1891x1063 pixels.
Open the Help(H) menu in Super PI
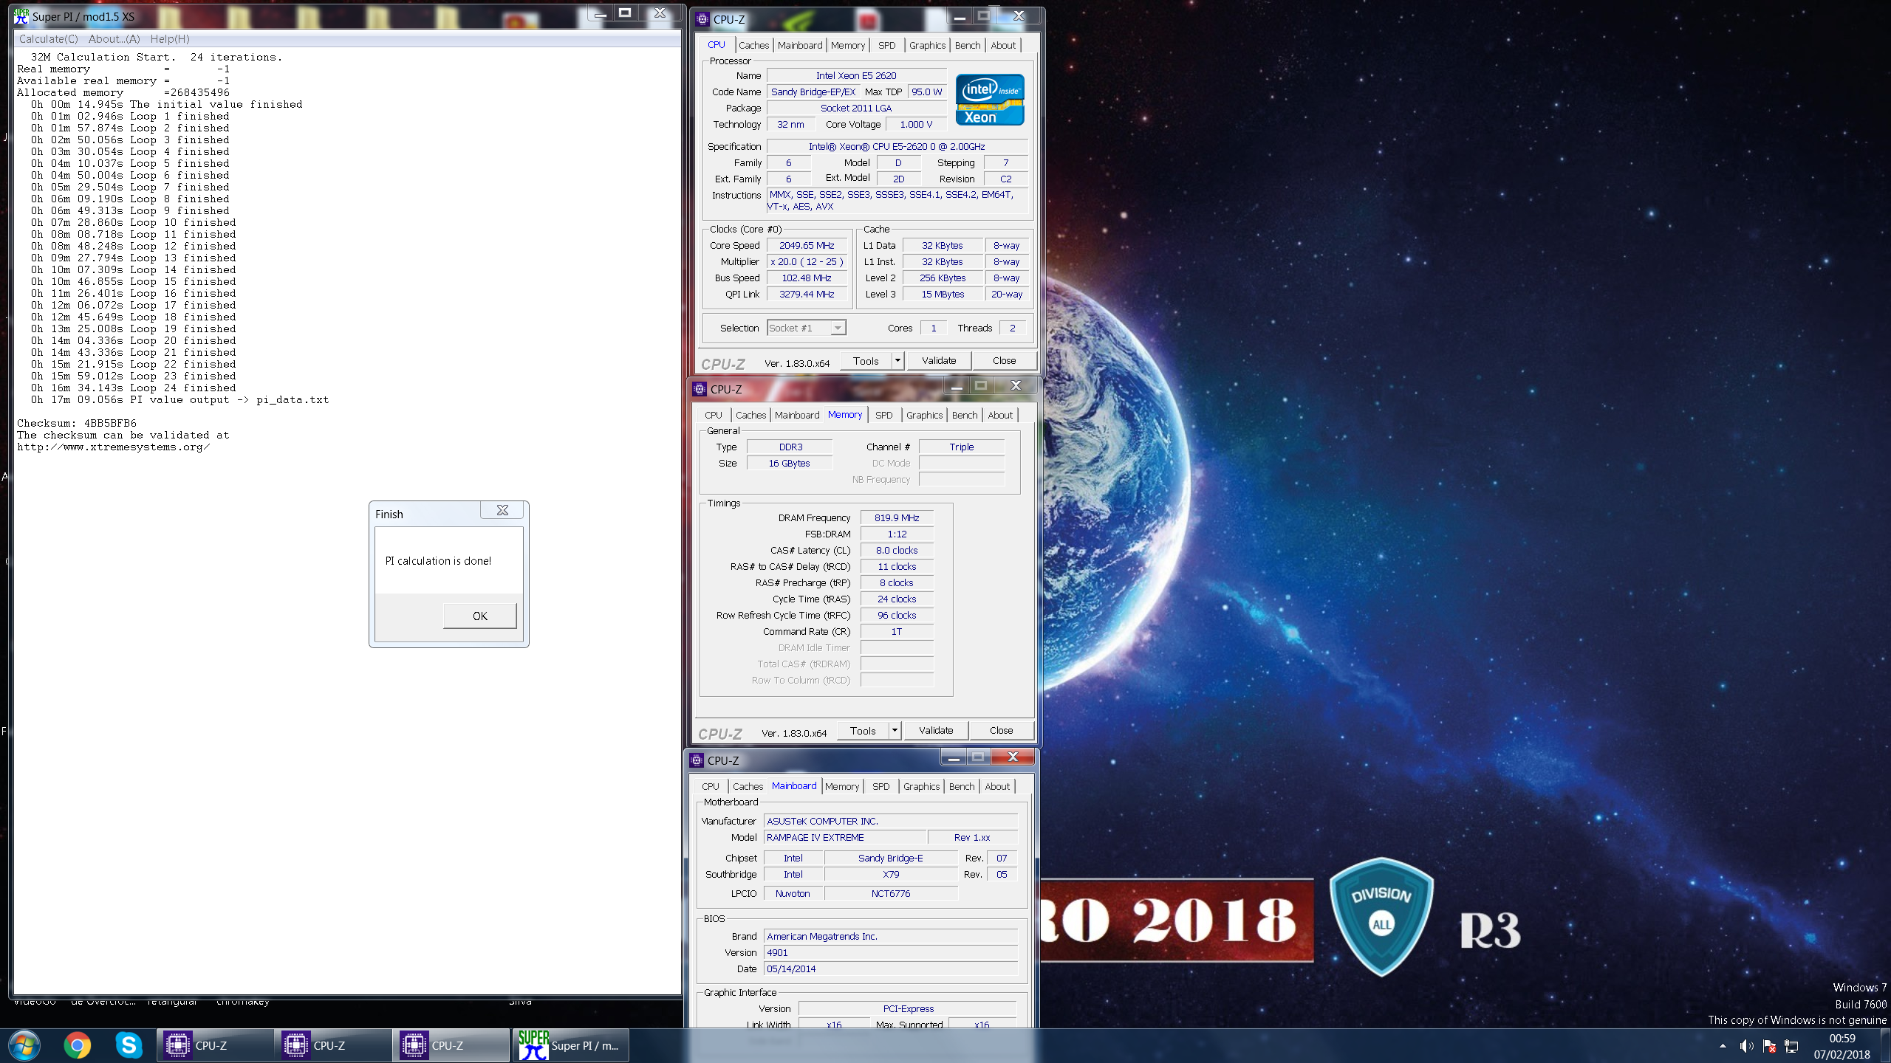(x=170, y=39)
